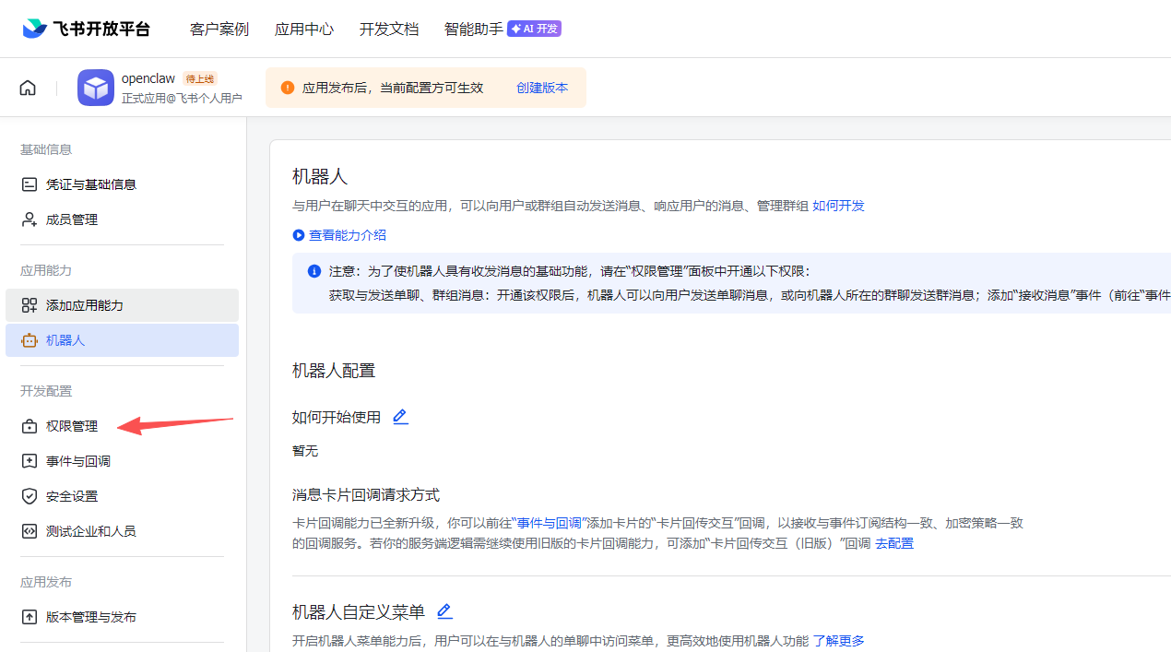Select 机器人 menu item in sidebar
This screenshot has height=652, width=1171.
point(122,340)
